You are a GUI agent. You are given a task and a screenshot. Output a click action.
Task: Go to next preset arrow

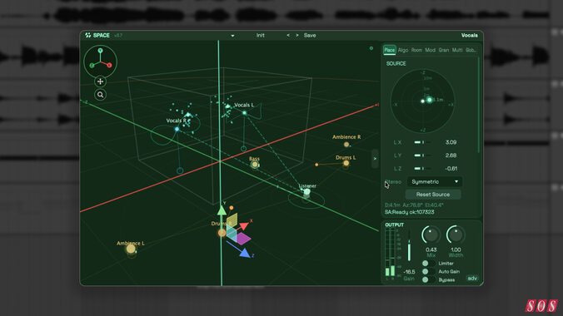(x=297, y=35)
